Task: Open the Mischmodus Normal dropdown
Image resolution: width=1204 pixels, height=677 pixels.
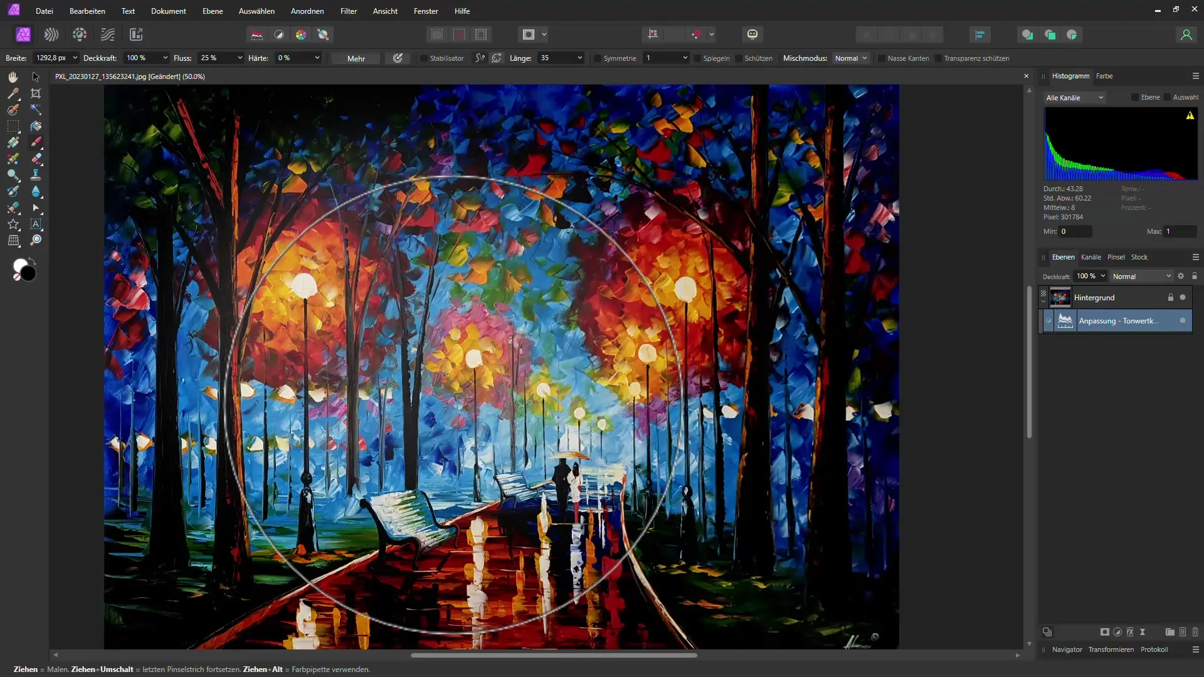Action: point(851,58)
